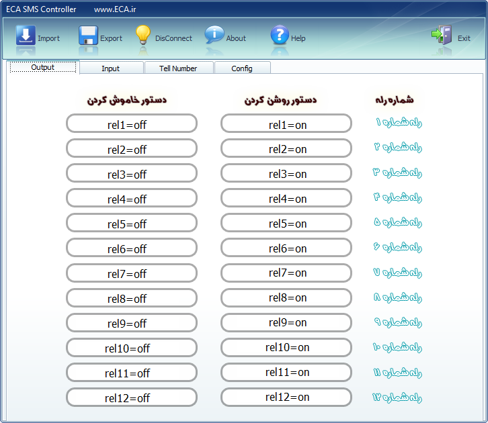Viewport: 488px width, 423px height.
Task: Click the 'رله شماره ۵' label
Action: [x=398, y=222]
